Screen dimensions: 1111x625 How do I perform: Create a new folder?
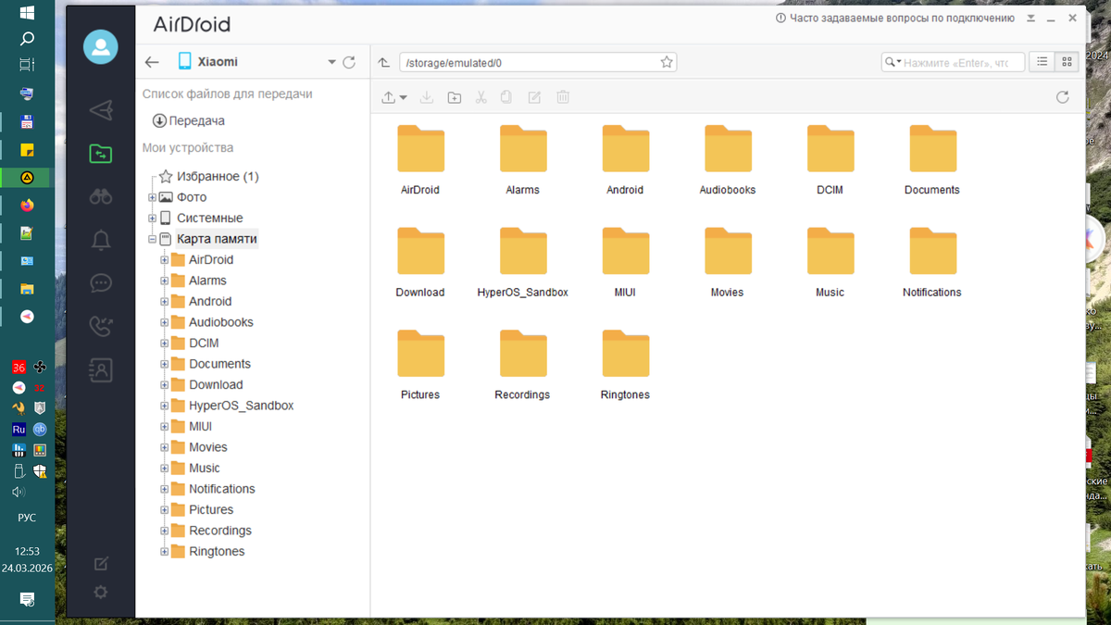[455, 97]
